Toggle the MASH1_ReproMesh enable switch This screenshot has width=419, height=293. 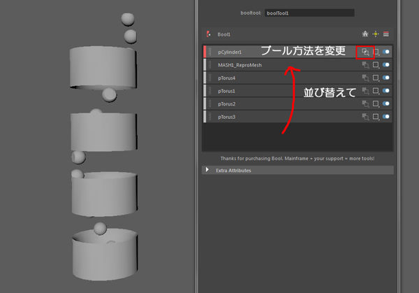386,65
